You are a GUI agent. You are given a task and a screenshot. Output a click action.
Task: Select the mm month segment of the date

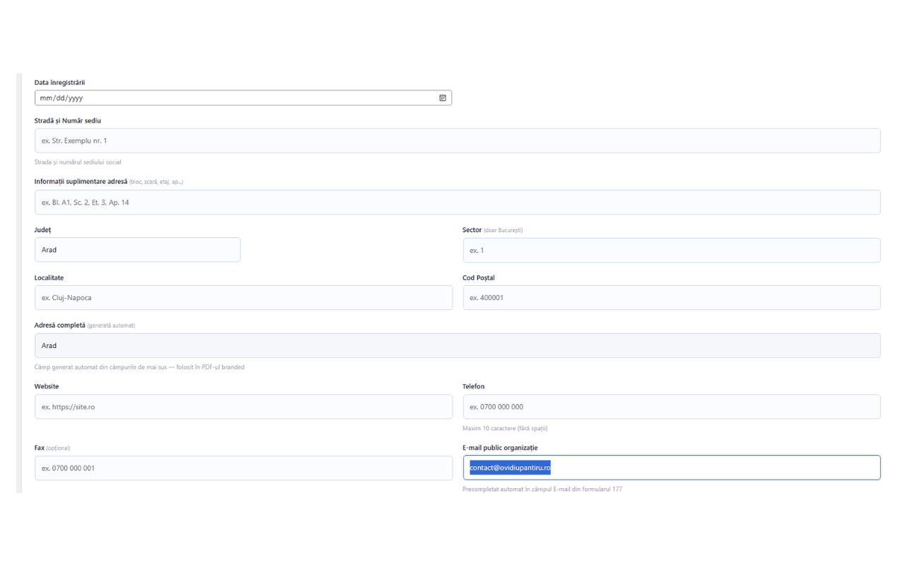(46, 98)
